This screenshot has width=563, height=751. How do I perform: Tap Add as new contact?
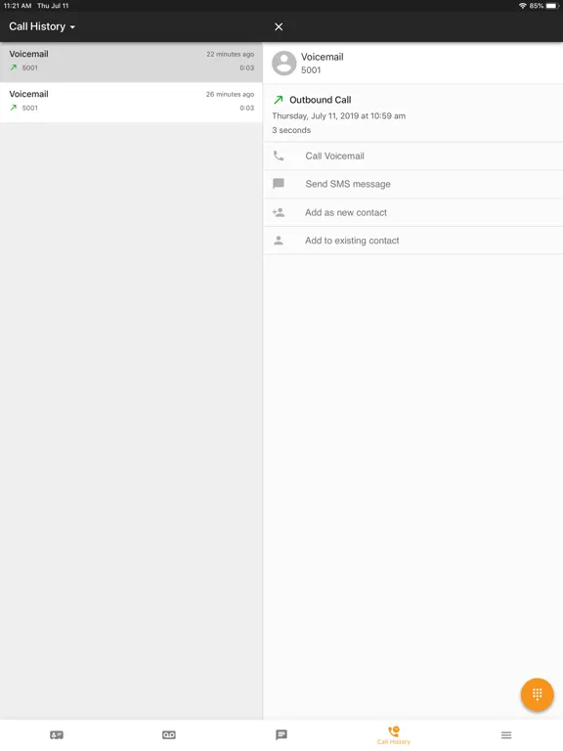[x=412, y=212]
